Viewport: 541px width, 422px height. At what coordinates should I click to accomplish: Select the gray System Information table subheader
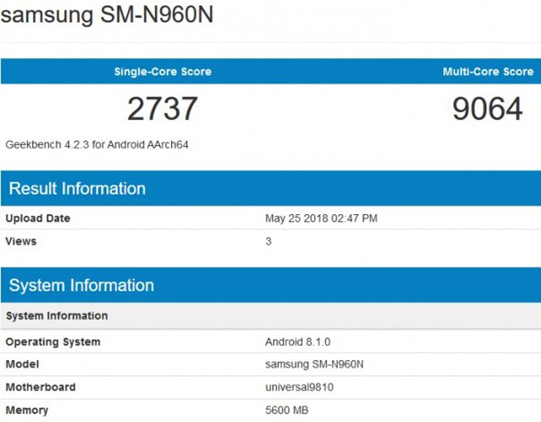pyautogui.click(x=56, y=315)
